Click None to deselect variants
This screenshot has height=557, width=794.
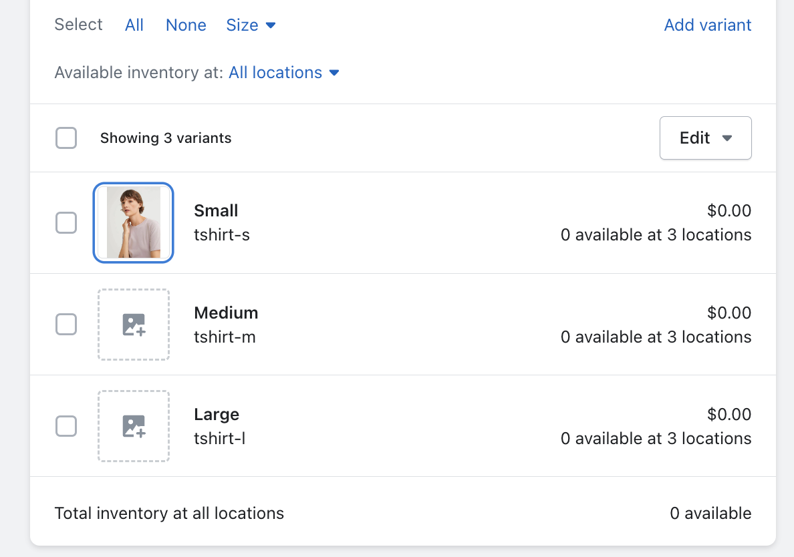click(186, 25)
